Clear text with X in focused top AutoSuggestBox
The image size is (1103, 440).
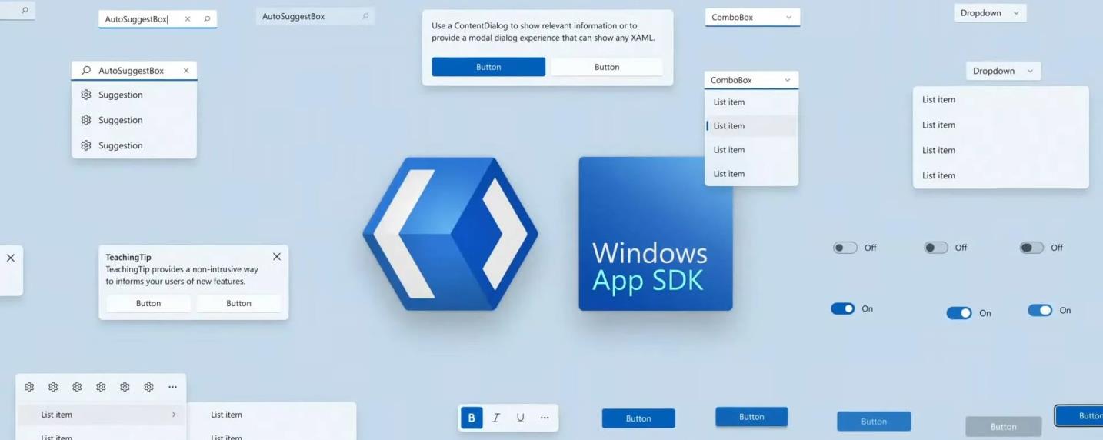coord(188,19)
